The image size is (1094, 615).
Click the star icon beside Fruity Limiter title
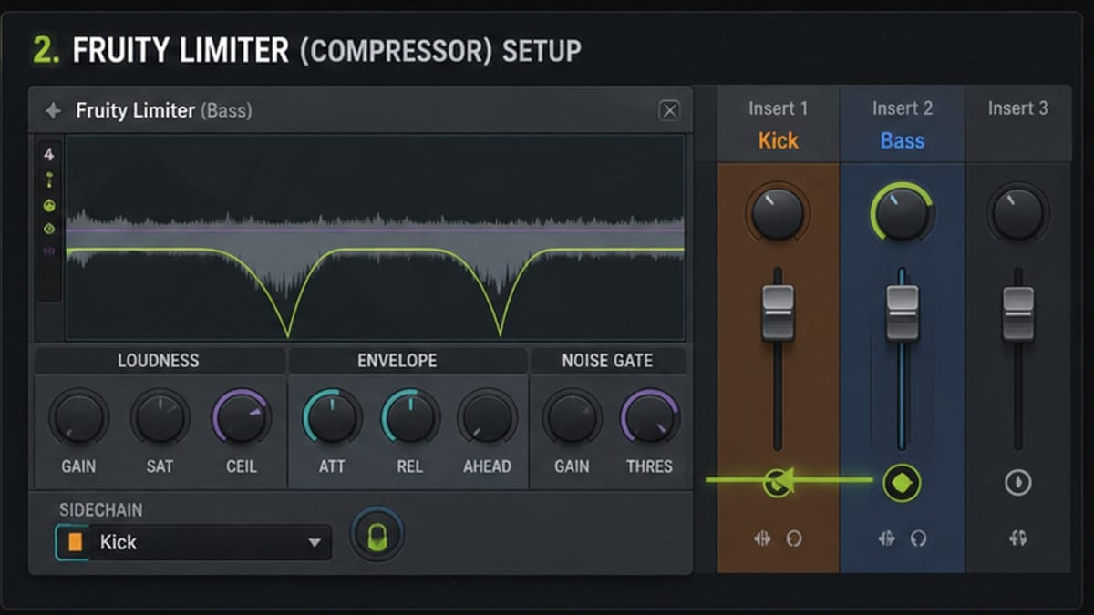coord(53,110)
